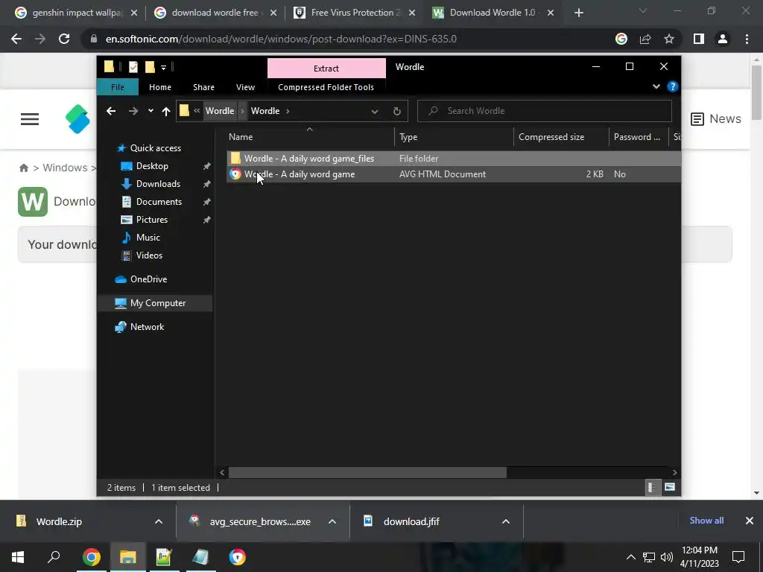Open Downloads in the navigation pane
763x572 pixels.
point(158,184)
